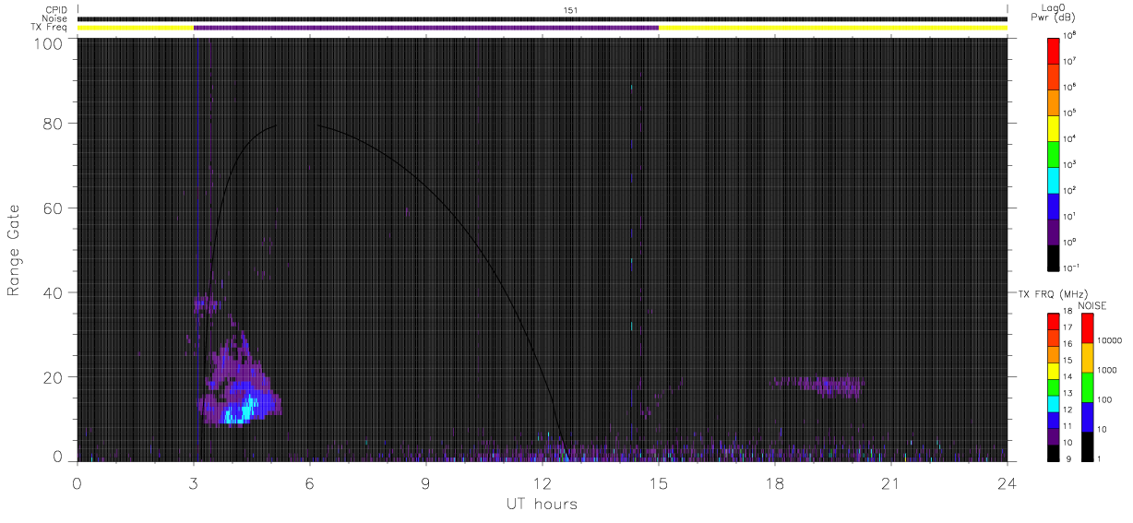Viewport: 1133px width, 523px height.
Task: Click the 'NOISE' legend title
Action: [1092, 304]
